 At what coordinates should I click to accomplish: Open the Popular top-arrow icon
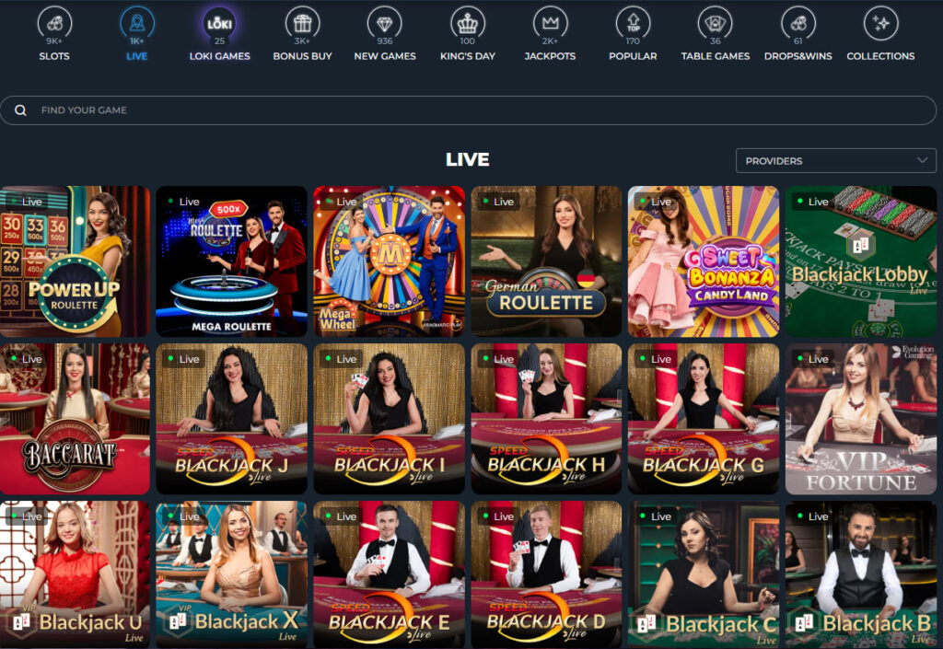click(x=633, y=23)
